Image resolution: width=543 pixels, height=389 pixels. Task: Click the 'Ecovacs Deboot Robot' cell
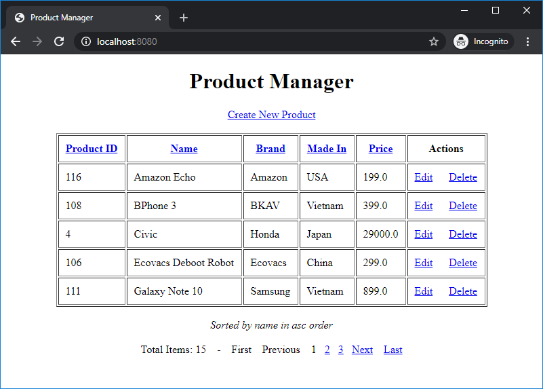tap(184, 263)
